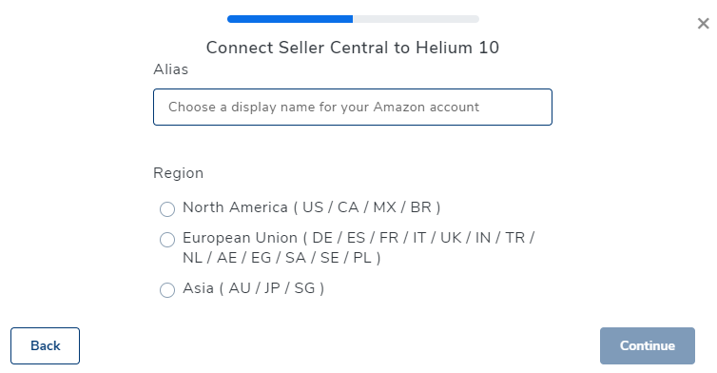Image resolution: width=717 pixels, height=373 pixels.
Task: Click the European Union label text
Action: [x=240, y=238]
